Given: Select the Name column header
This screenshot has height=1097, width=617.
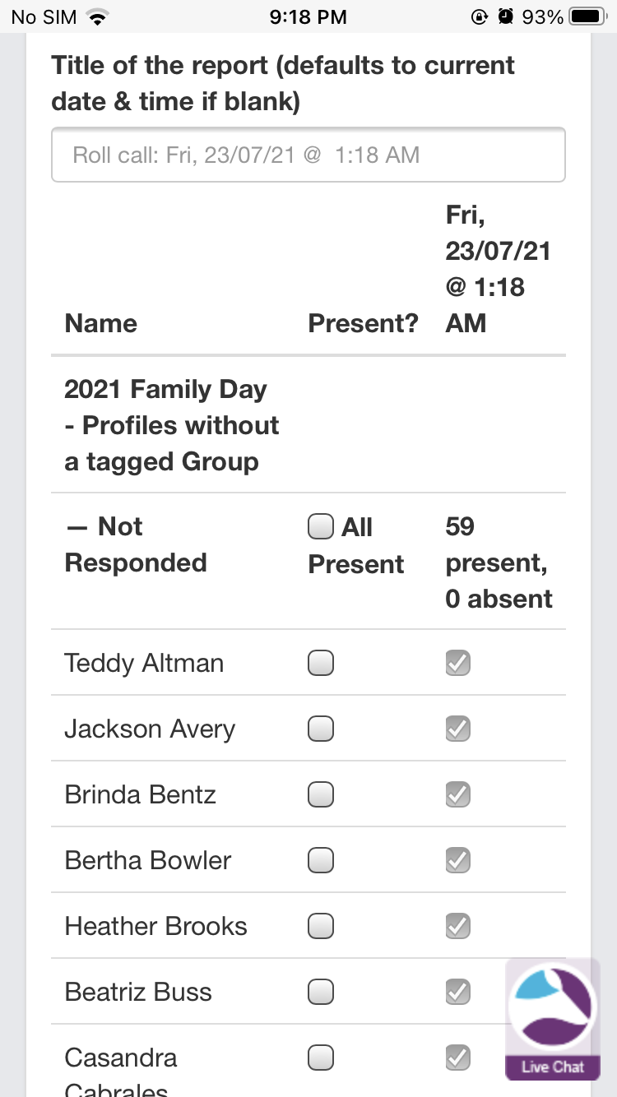Looking at the screenshot, I should pos(101,323).
